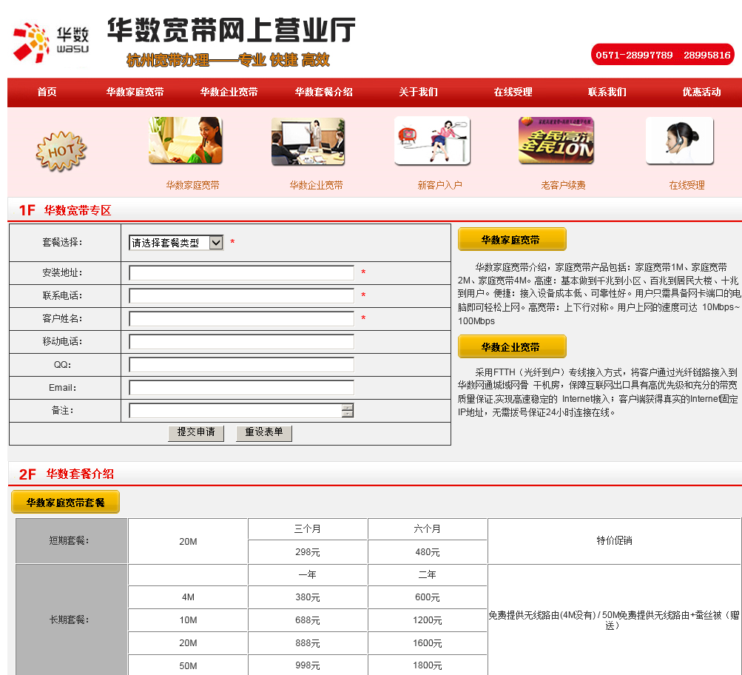Click the 2F 华数套餐介绍 heading

click(x=67, y=474)
